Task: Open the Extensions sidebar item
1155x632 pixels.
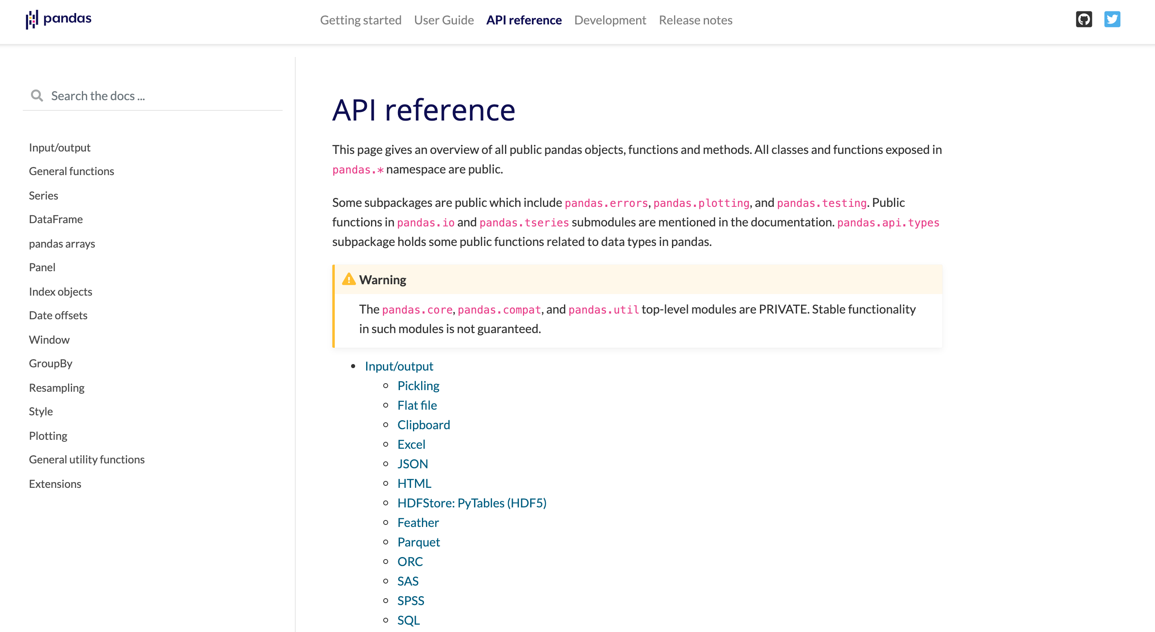Action: coord(55,484)
